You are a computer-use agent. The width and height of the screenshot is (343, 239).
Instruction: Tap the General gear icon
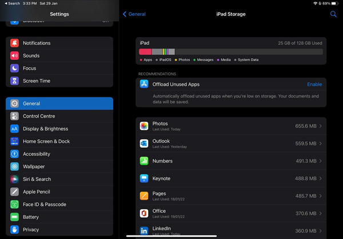[14, 103]
